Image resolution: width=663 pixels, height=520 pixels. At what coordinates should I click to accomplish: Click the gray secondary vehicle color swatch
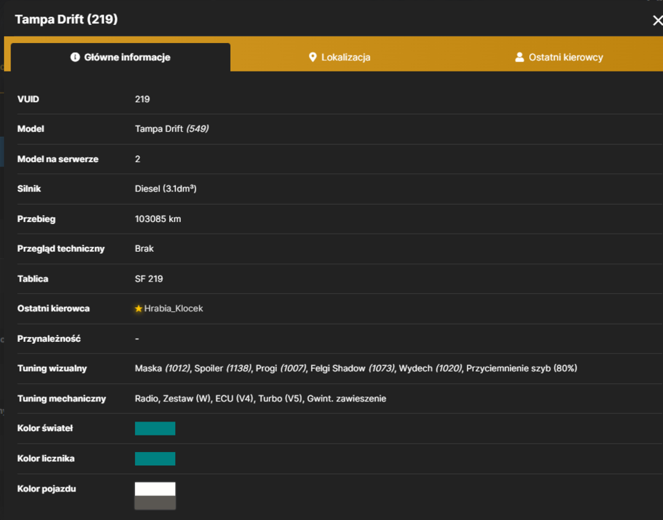(154, 503)
